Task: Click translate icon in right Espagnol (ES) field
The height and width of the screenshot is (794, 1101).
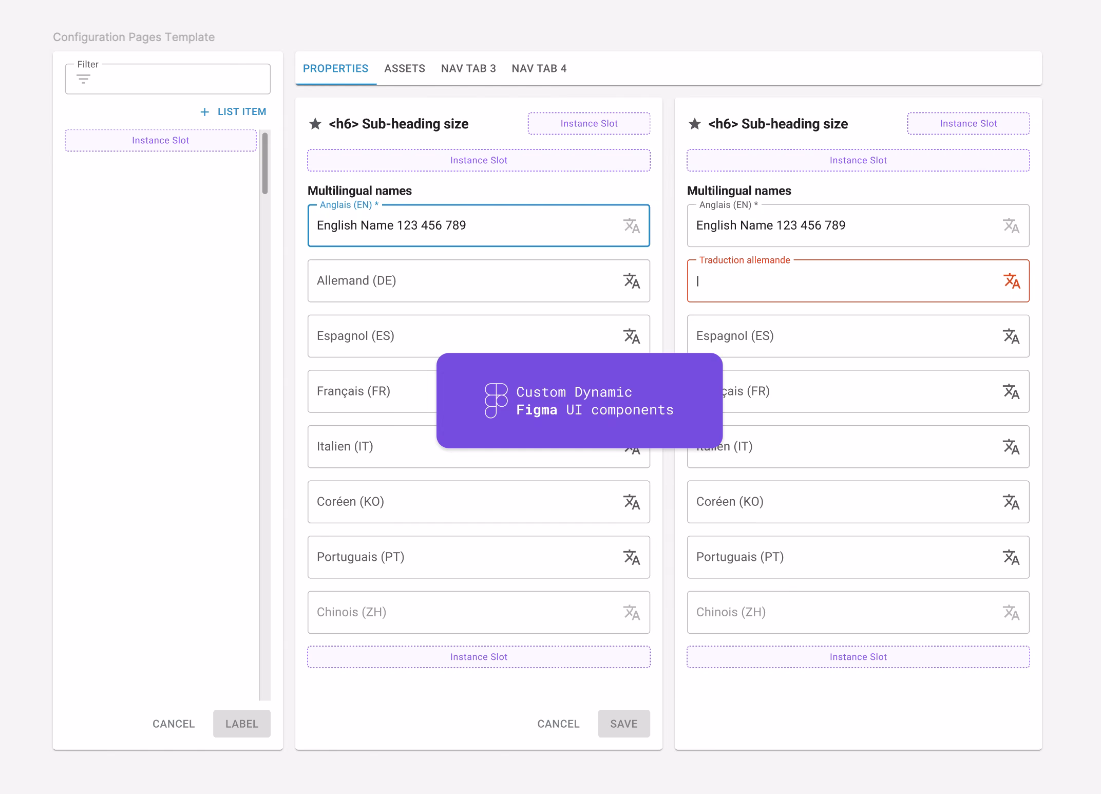Action: (1011, 336)
